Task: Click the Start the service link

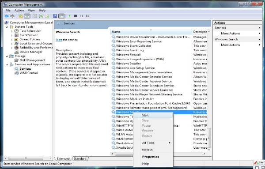Action: click(59, 40)
